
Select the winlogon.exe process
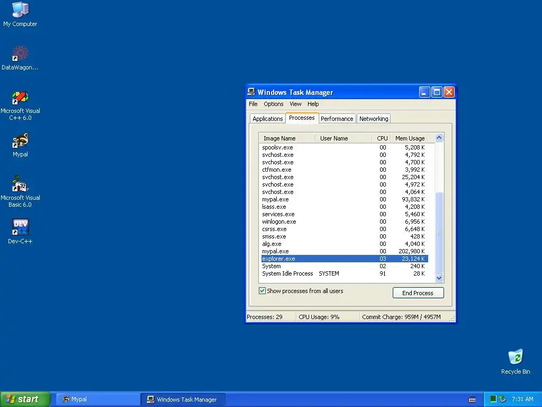tap(345, 222)
